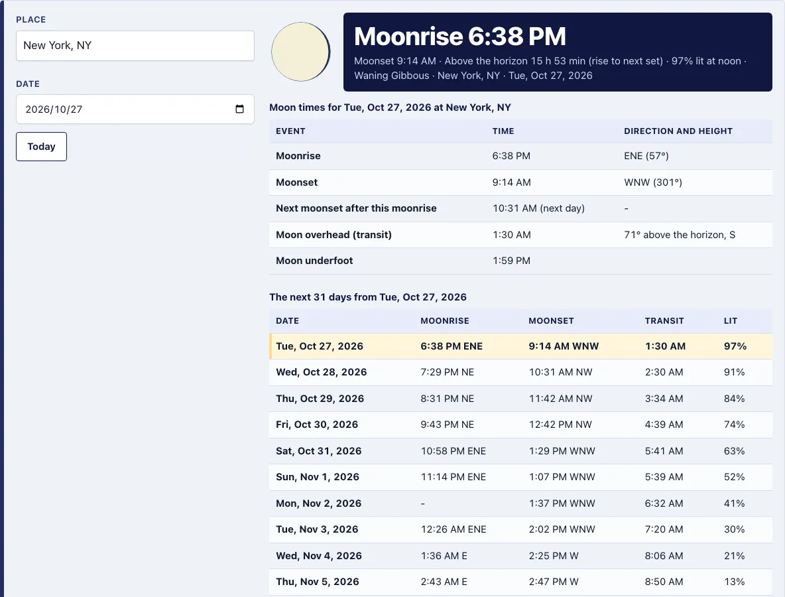The image size is (785, 597).
Task: Select the EVENT column header
Action: coord(290,131)
